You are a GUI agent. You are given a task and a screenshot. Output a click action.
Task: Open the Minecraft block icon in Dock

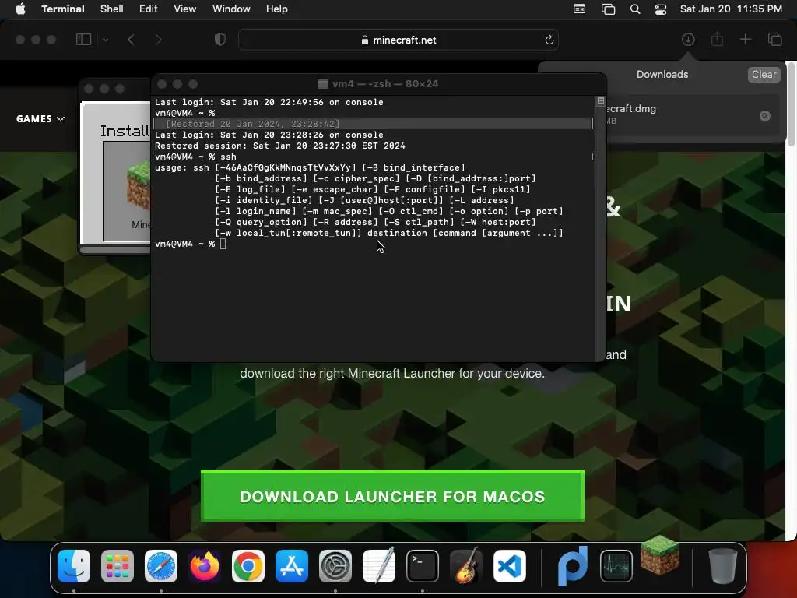click(x=660, y=554)
